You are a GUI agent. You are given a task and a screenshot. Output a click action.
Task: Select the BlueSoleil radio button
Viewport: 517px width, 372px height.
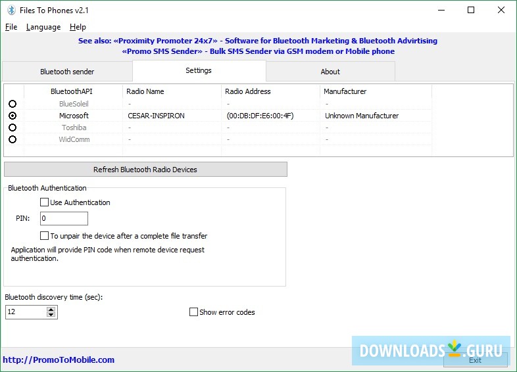(12, 104)
